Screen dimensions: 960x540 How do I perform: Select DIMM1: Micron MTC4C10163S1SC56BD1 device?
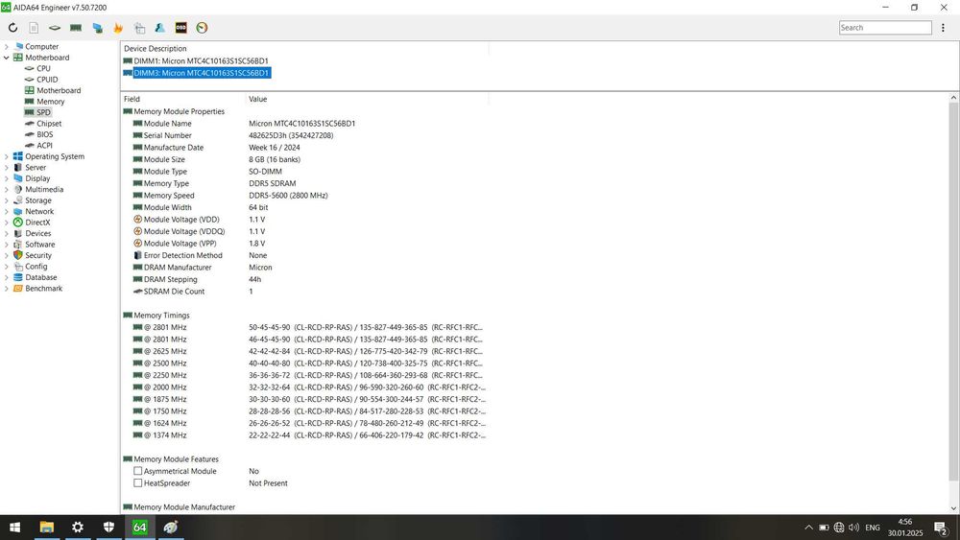pyautogui.click(x=201, y=61)
